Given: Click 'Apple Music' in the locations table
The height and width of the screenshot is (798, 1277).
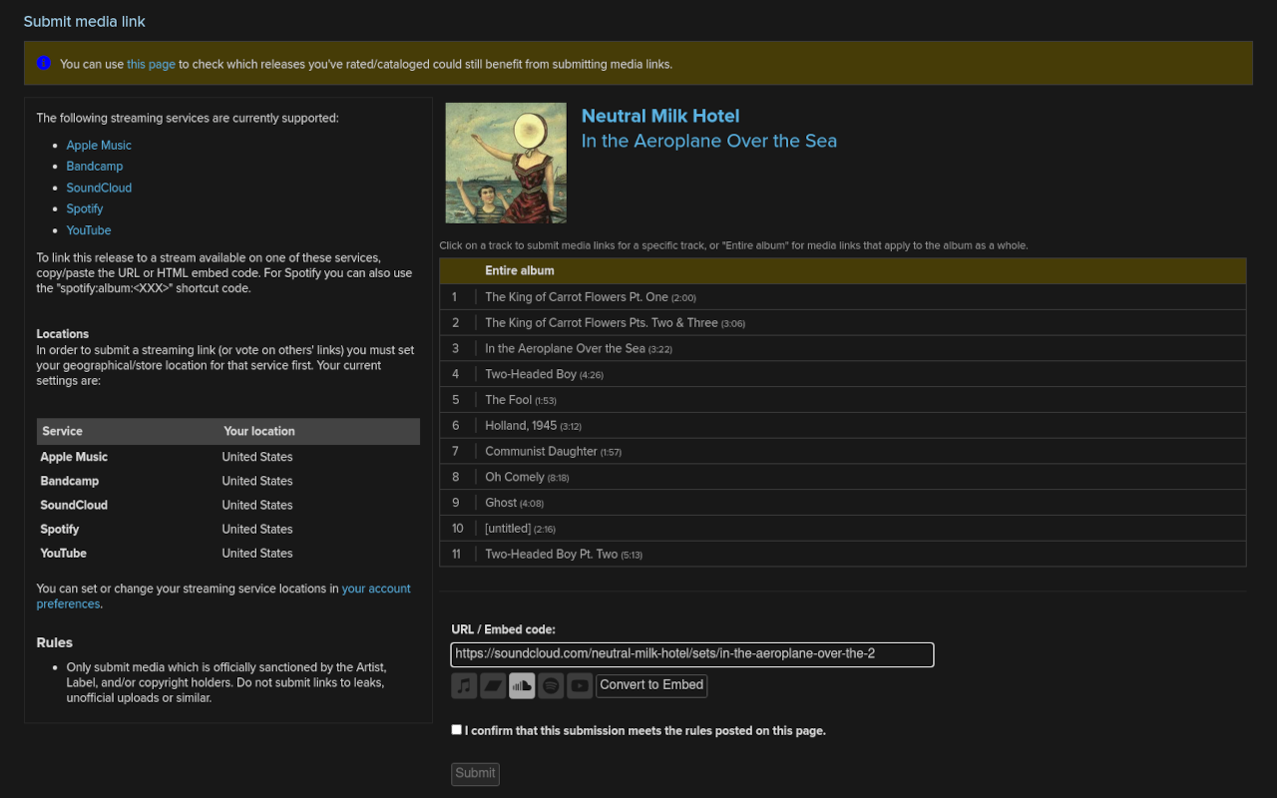Looking at the screenshot, I should pos(74,457).
